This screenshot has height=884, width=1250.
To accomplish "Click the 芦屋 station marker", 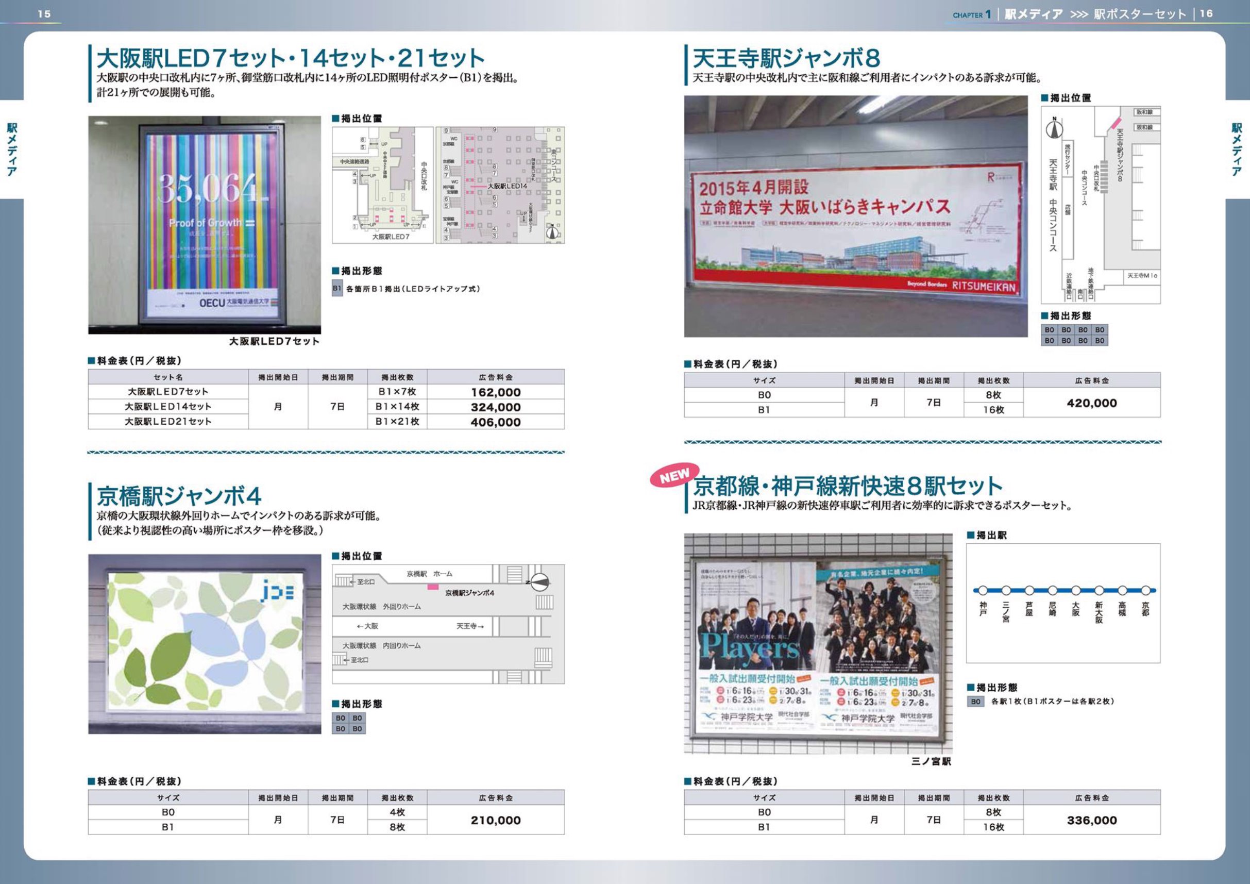I will [1029, 590].
